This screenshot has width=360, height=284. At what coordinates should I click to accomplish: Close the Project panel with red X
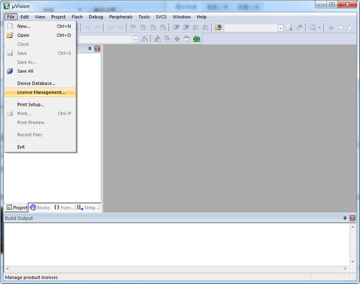click(x=97, y=49)
